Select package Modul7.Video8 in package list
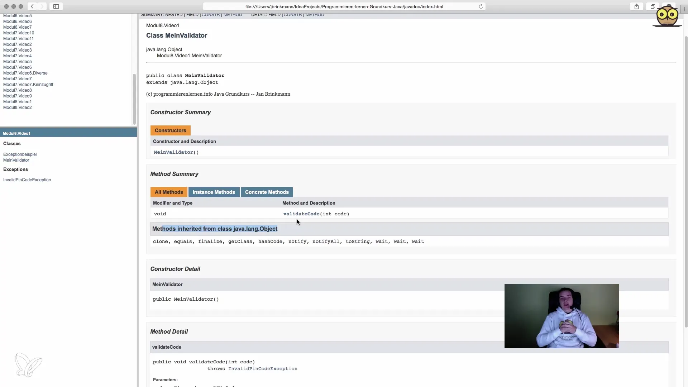688x387 pixels. [17, 90]
